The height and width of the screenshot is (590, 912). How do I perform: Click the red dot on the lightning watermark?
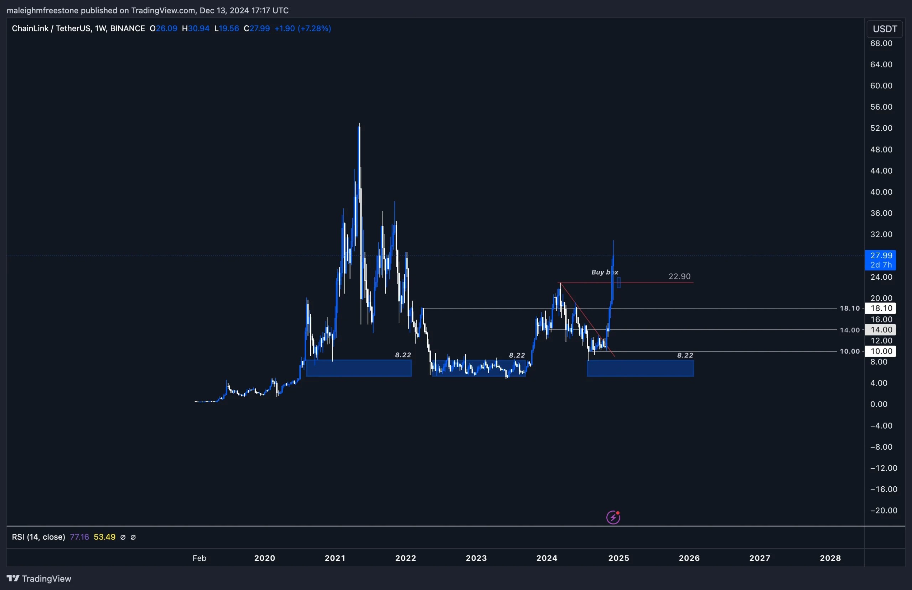click(x=618, y=512)
